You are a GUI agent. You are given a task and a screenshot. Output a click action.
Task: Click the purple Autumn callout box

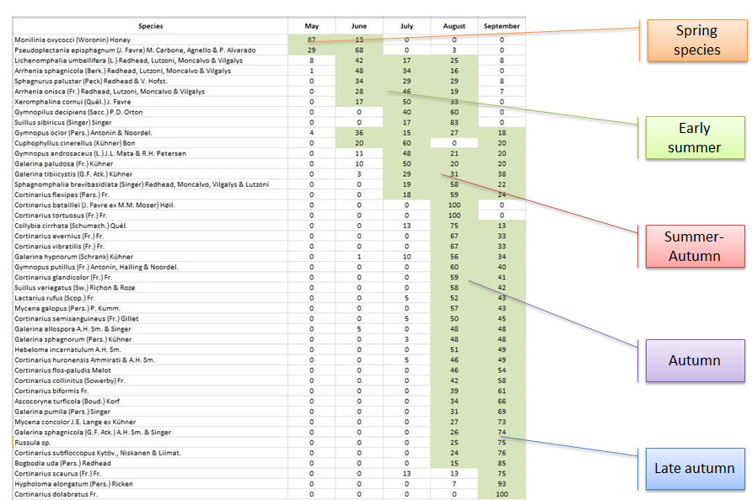(x=694, y=360)
